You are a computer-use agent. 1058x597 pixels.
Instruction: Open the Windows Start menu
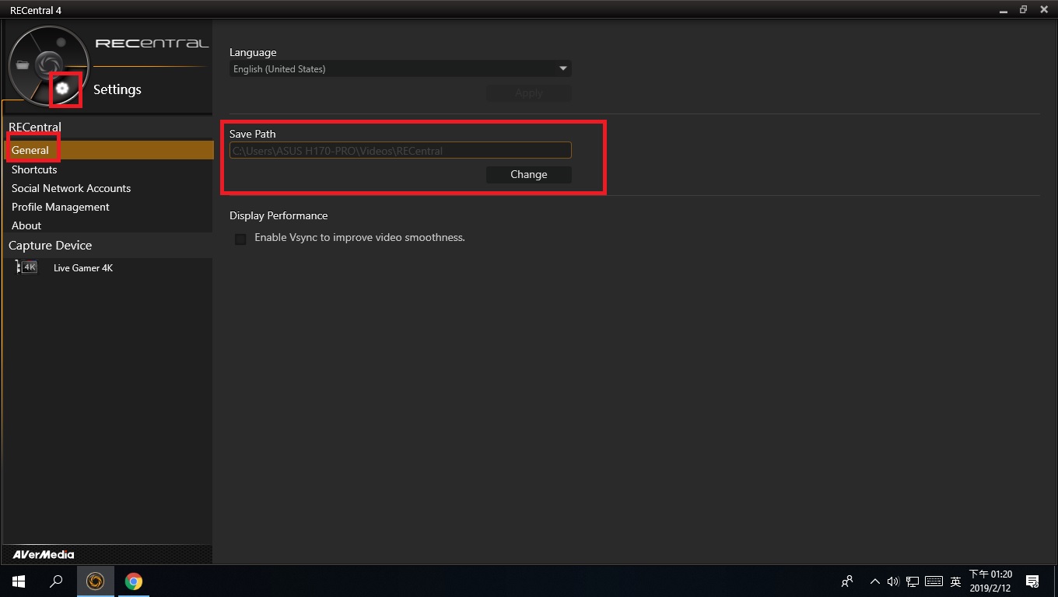[x=19, y=581]
